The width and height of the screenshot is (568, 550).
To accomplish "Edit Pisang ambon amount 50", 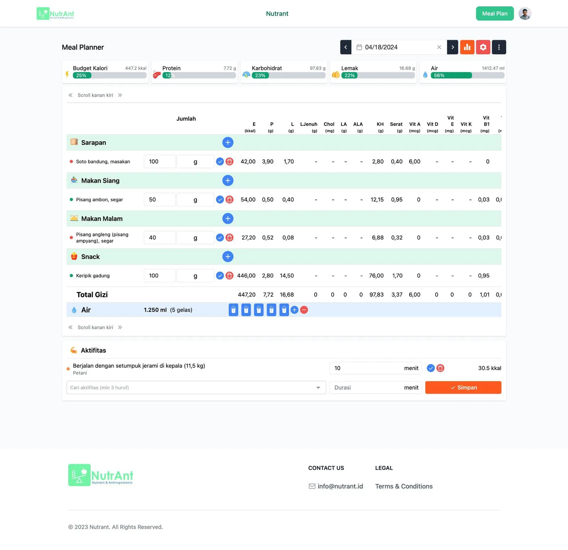I will 160,199.
